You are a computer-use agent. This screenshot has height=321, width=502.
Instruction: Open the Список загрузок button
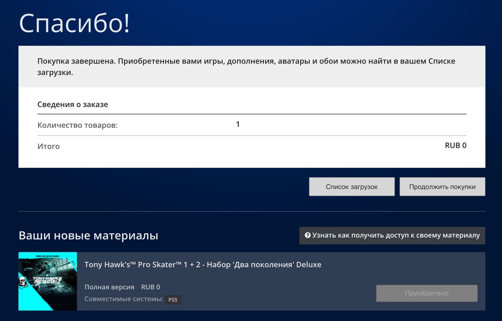[352, 187]
